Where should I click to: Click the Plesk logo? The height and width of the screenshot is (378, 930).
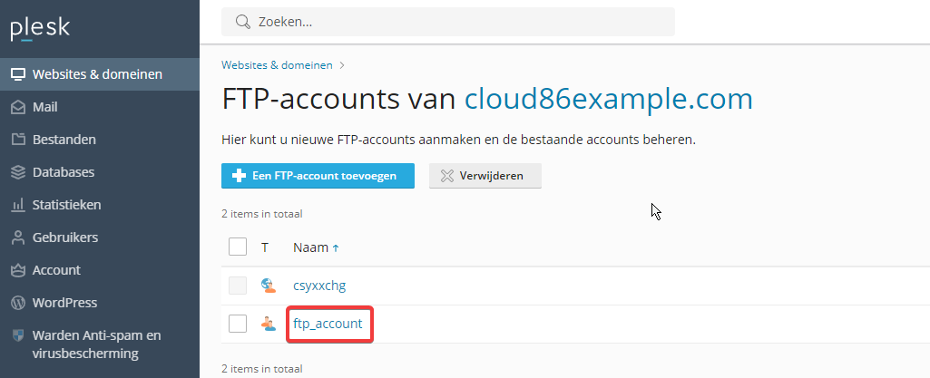click(40, 29)
